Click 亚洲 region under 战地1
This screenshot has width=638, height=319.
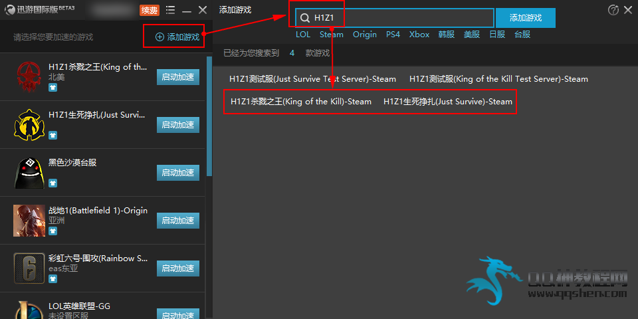click(x=56, y=221)
